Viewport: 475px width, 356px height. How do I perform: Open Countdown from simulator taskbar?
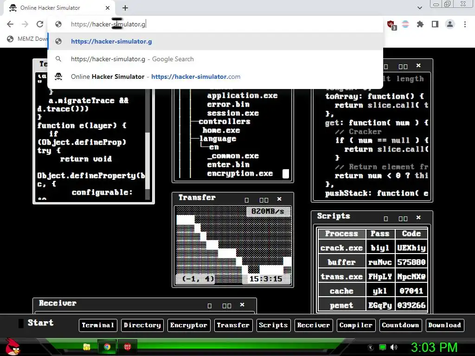tap(400, 325)
